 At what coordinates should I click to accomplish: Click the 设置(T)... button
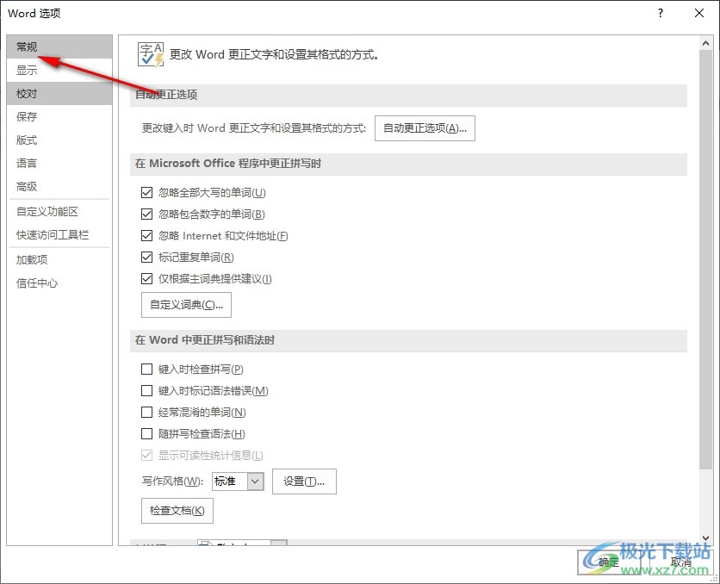coord(304,481)
